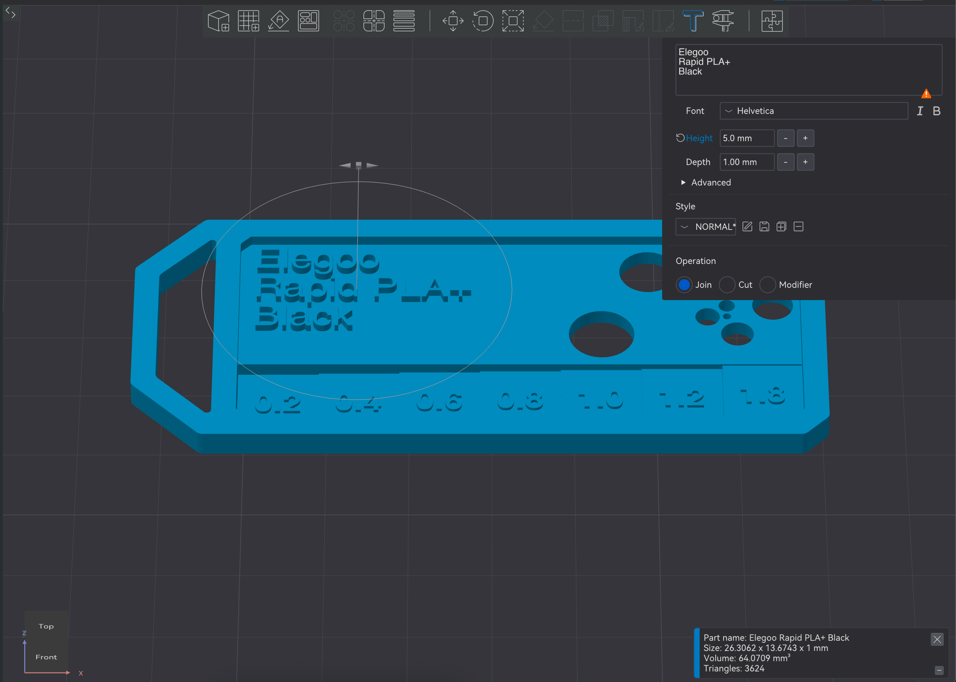956x682 pixels.
Task: Click the Height label link
Action: (x=699, y=138)
